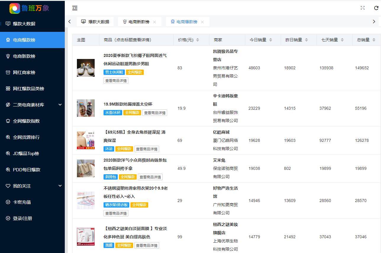Close the 电商新款榜 tab
Viewport: 381px width, 253px height.
point(154,22)
